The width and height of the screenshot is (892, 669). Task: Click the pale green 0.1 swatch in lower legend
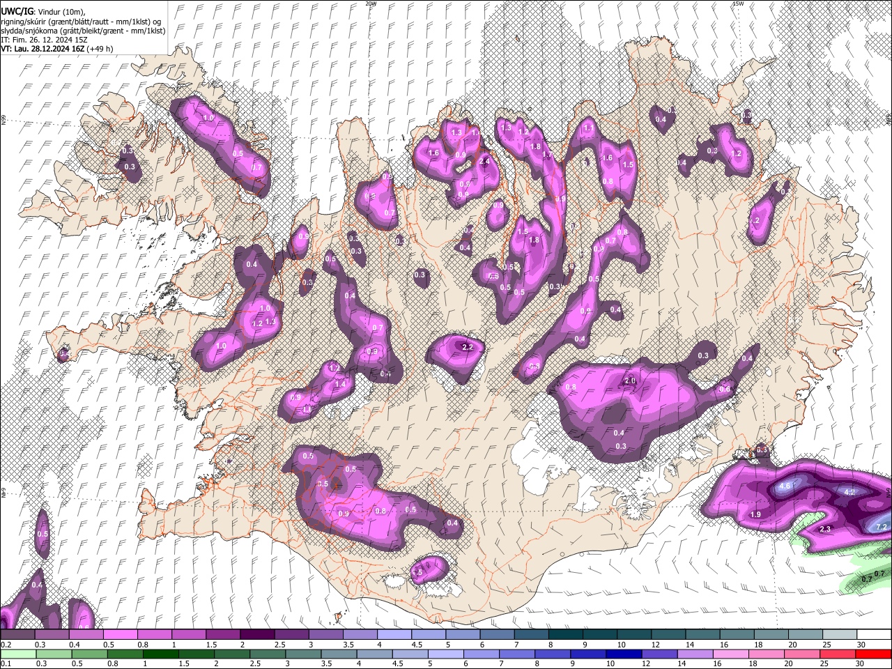click(x=18, y=654)
